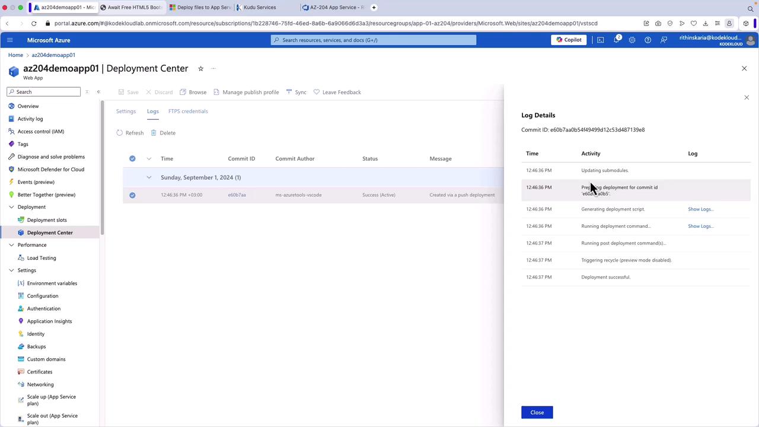Uncheck the e60b7aa deployment row checkbox
The width and height of the screenshot is (759, 427).
point(132,195)
